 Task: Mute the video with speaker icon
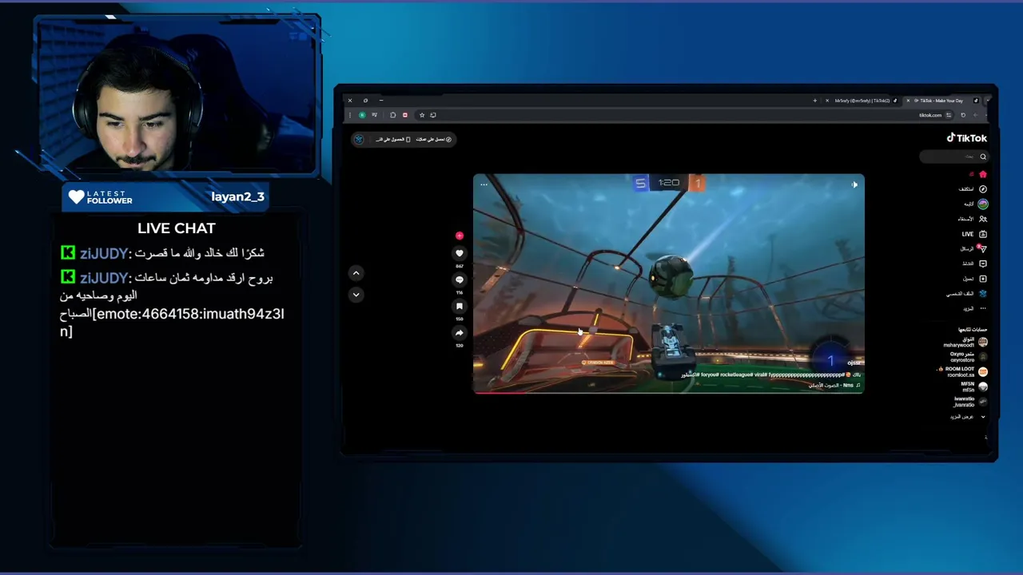854,184
